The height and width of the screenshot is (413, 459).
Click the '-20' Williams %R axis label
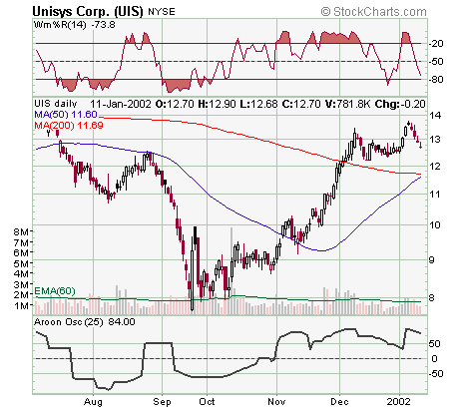436,44
